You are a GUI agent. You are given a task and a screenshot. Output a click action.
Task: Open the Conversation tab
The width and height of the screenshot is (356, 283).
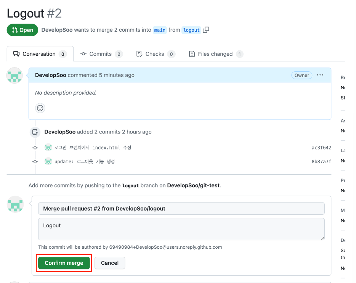click(x=40, y=54)
